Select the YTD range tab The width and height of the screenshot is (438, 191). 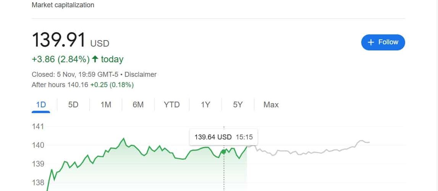(x=171, y=105)
